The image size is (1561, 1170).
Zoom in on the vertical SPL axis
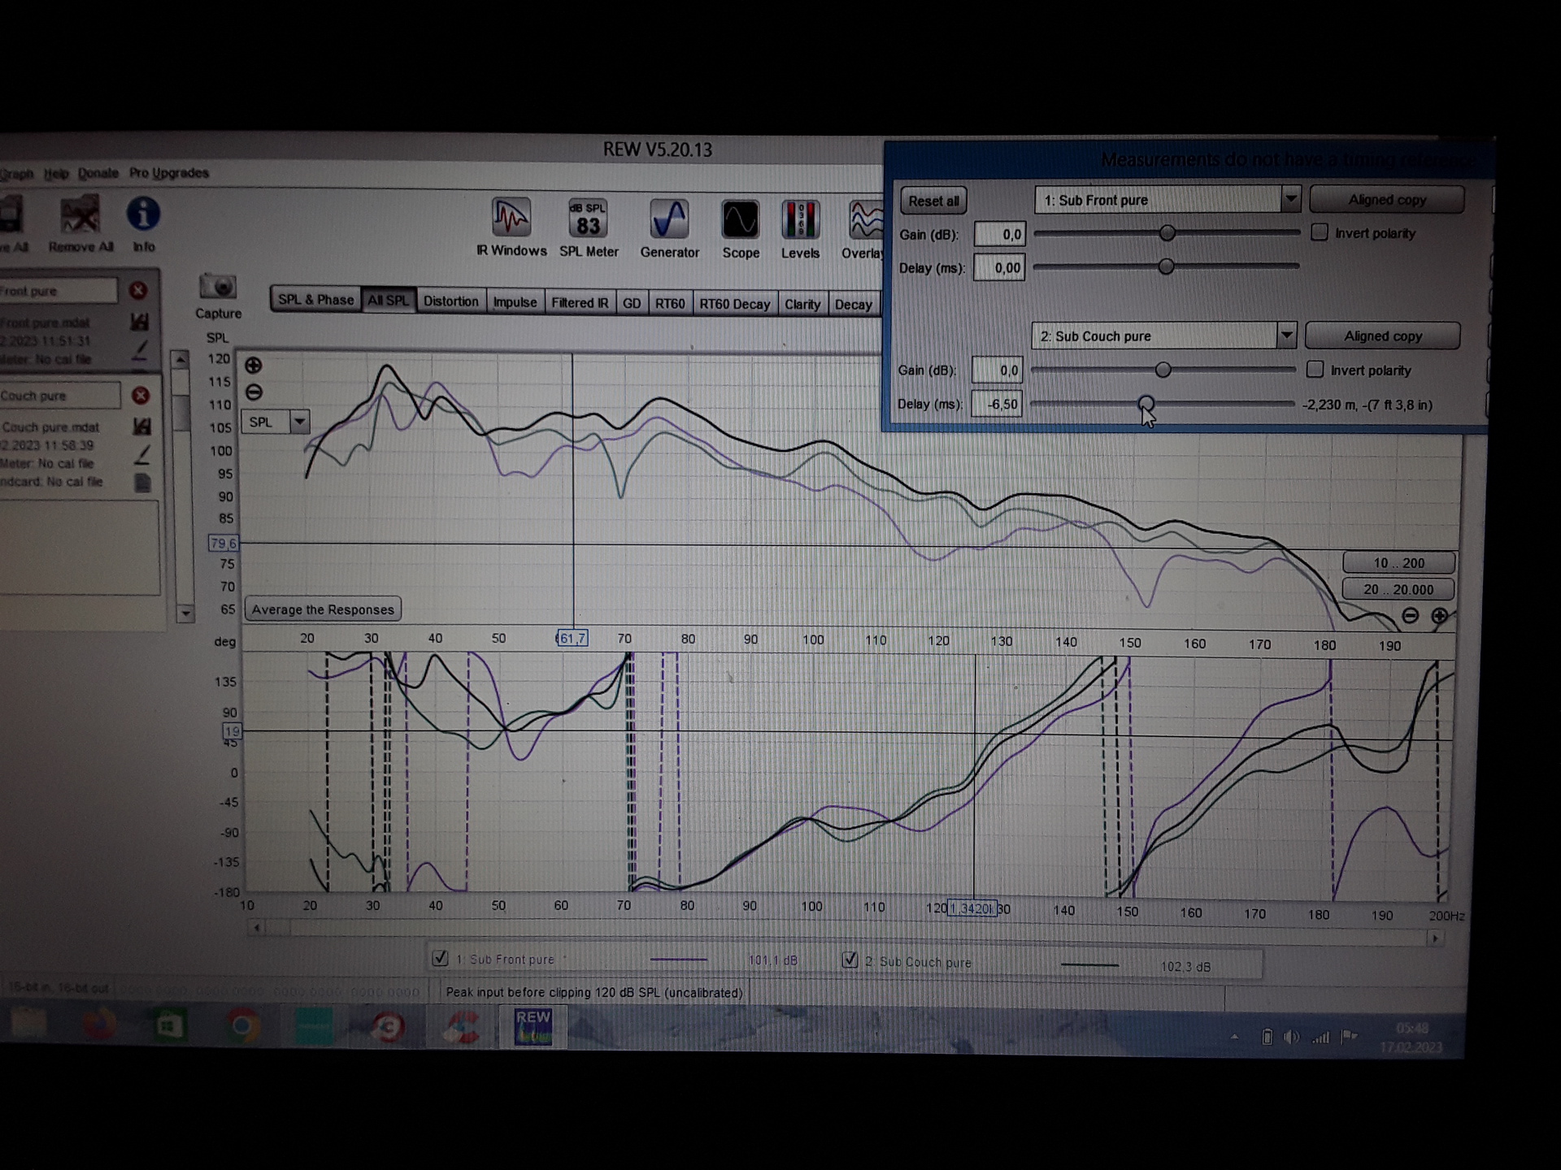(x=254, y=366)
